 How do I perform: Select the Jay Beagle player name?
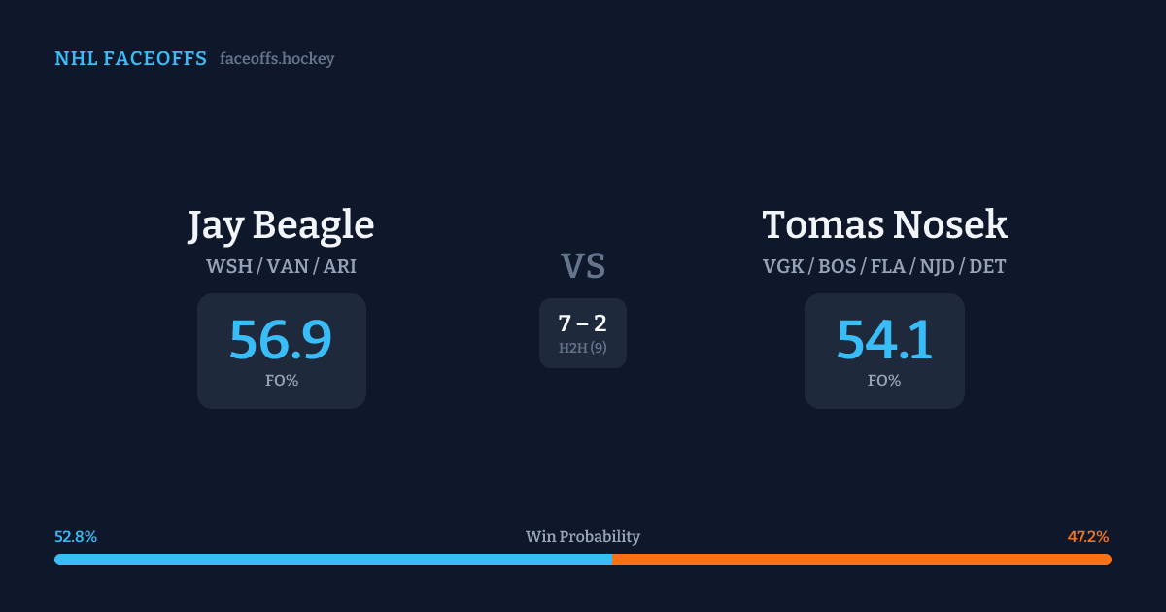tap(281, 224)
